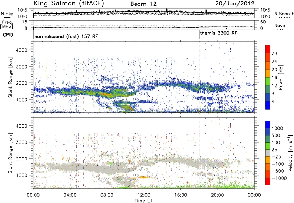Click the '12:00' time tick label
The image size is (294, 203).
[x=144, y=195]
